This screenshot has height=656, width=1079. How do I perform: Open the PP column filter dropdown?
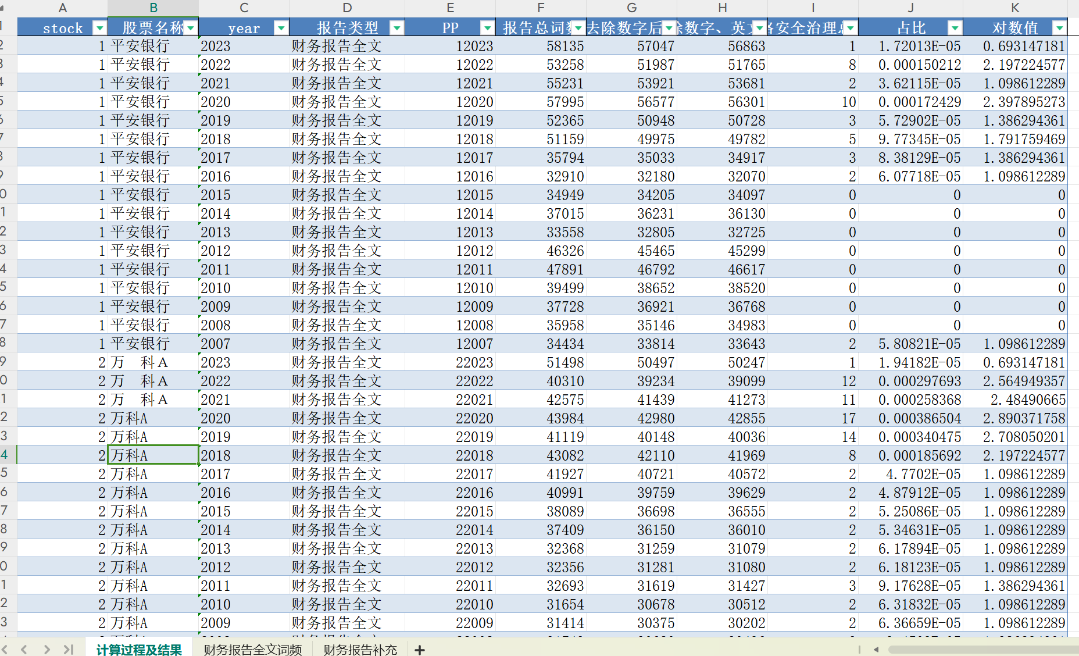(488, 28)
